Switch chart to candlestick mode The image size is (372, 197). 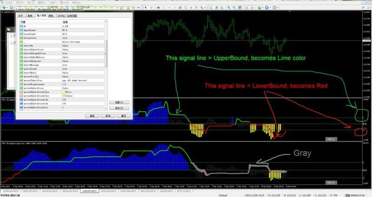216,7
